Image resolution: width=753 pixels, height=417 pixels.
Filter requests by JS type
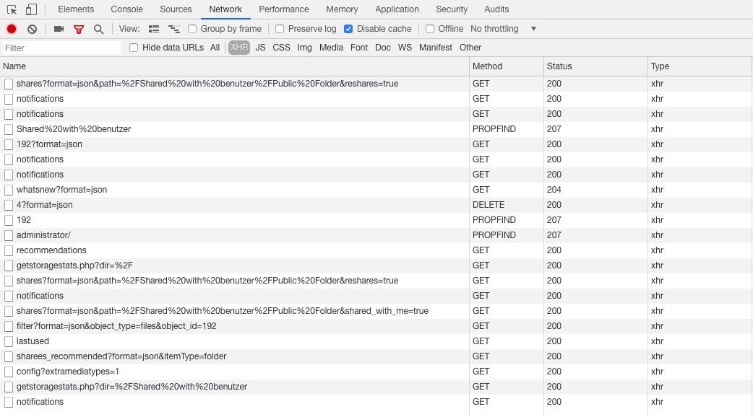[260, 48]
